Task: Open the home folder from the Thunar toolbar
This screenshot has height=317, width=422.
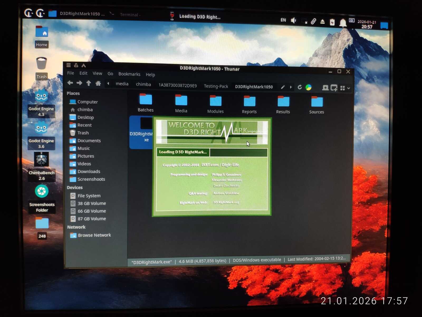Action: 98,83
